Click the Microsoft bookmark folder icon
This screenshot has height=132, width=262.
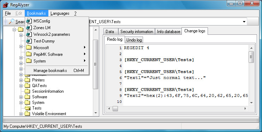tap(29, 48)
